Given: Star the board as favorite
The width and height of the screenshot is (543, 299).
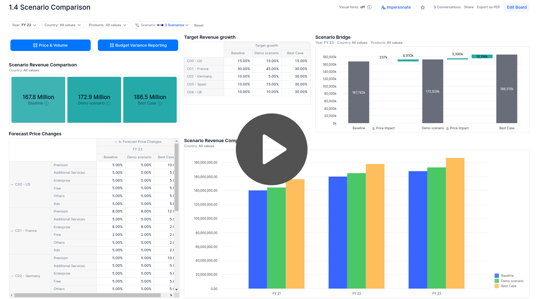Looking at the screenshot, I should (x=423, y=7).
